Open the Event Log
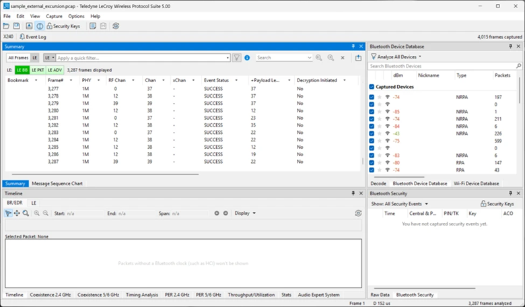The image size is (525, 307). (33, 37)
